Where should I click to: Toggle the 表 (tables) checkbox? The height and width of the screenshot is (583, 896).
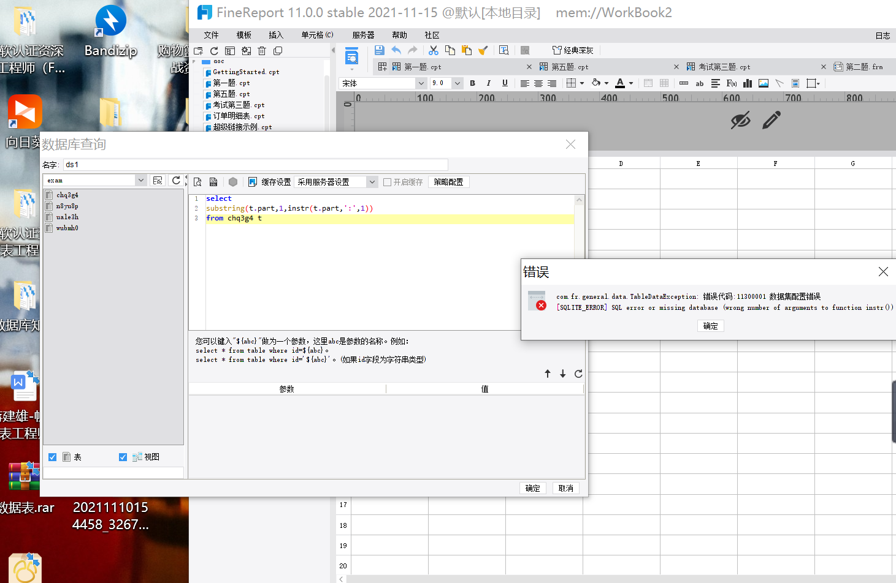click(53, 457)
